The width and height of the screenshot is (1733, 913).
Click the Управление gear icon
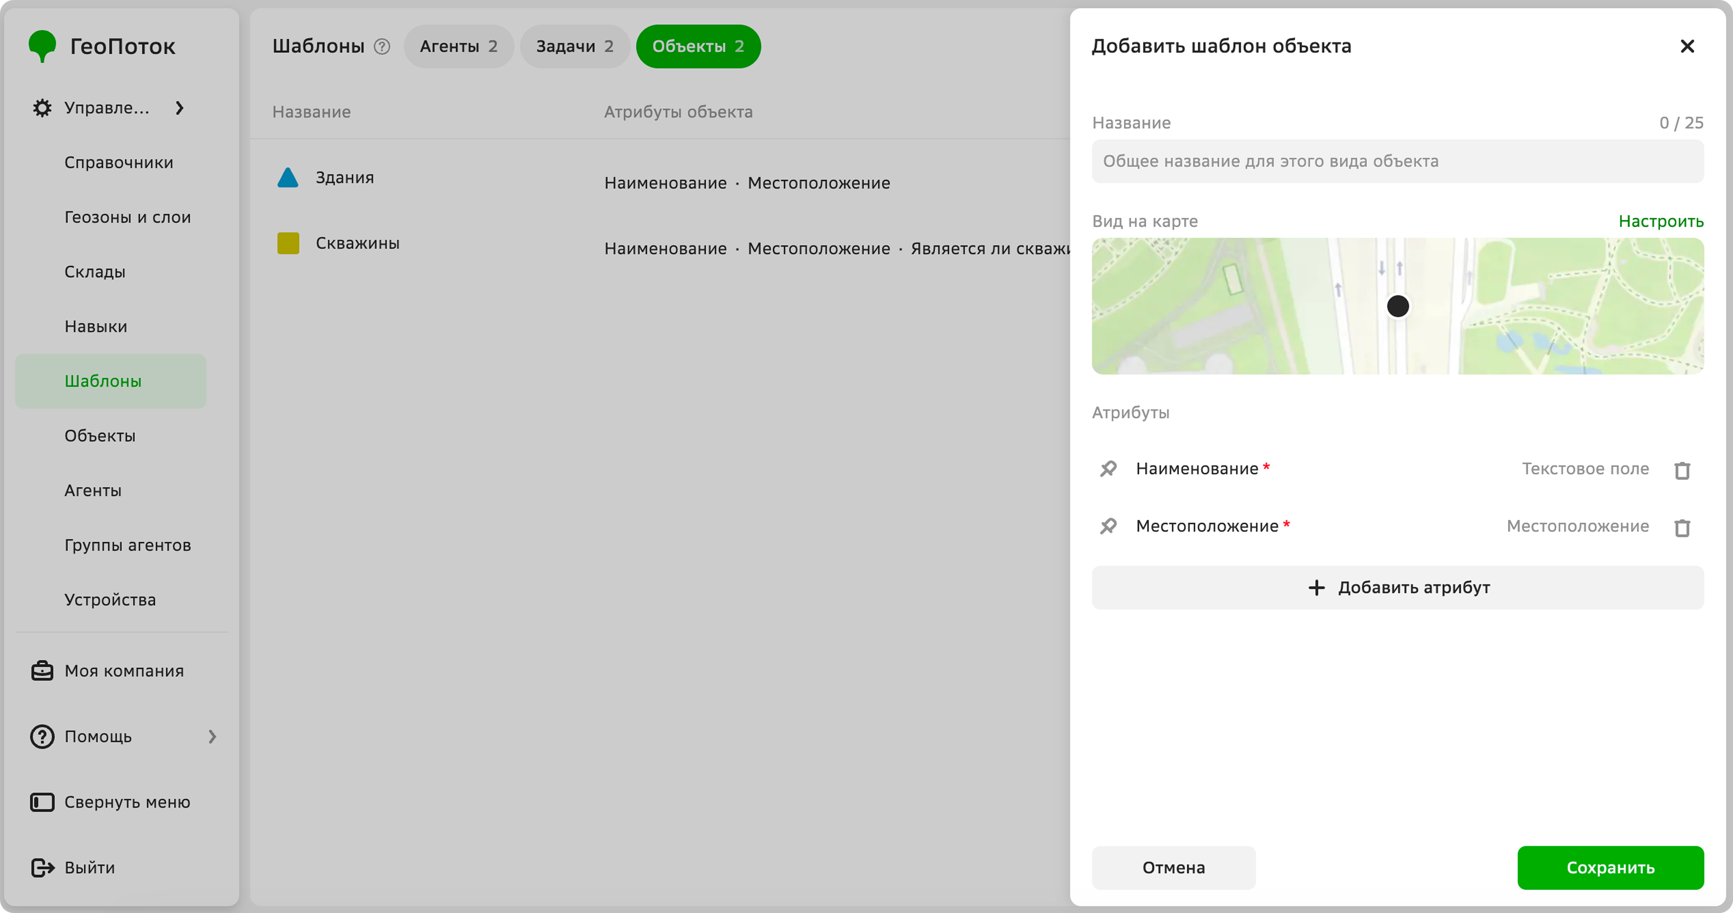click(x=42, y=108)
